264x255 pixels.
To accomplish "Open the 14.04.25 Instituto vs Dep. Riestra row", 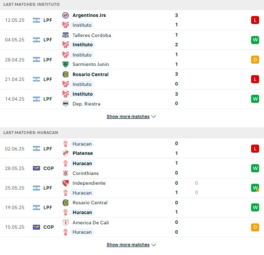I will [x=132, y=99].
